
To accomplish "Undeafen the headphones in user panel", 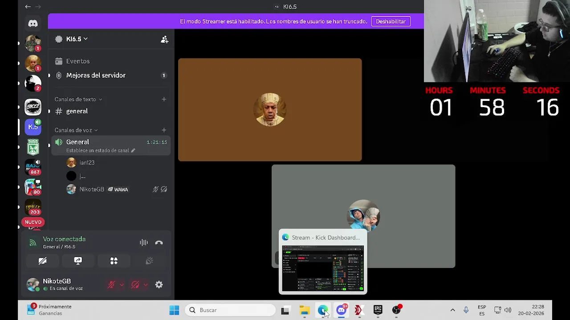I will tap(135, 285).
